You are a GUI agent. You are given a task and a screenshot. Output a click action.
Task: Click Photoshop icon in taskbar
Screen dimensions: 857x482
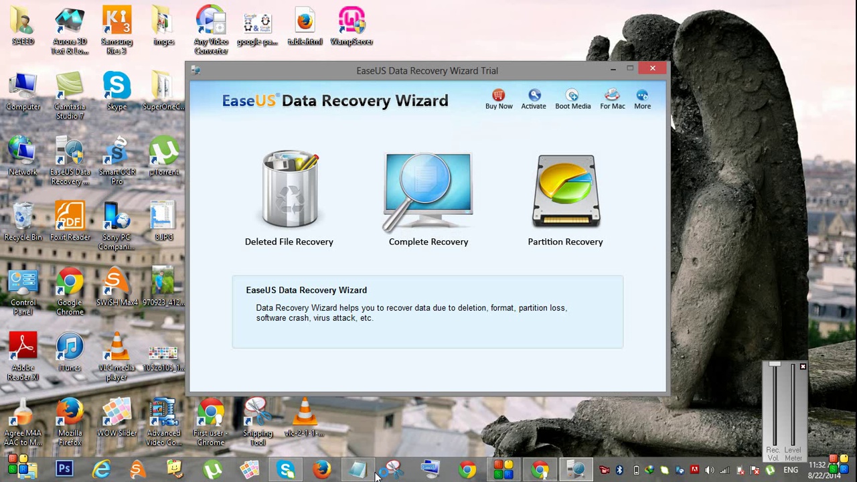pyautogui.click(x=64, y=469)
